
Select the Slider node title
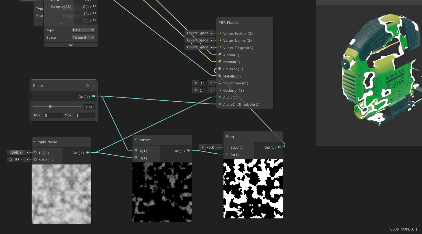point(38,86)
